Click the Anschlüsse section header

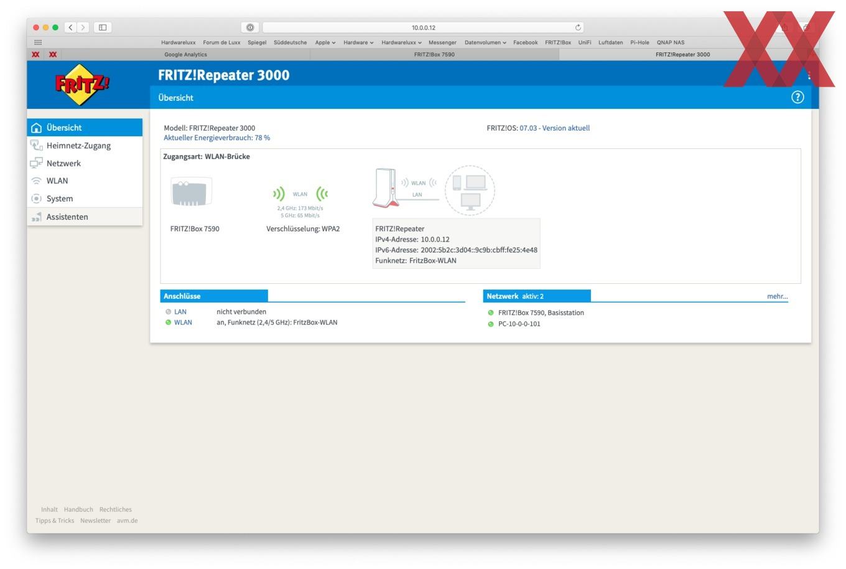tap(214, 296)
